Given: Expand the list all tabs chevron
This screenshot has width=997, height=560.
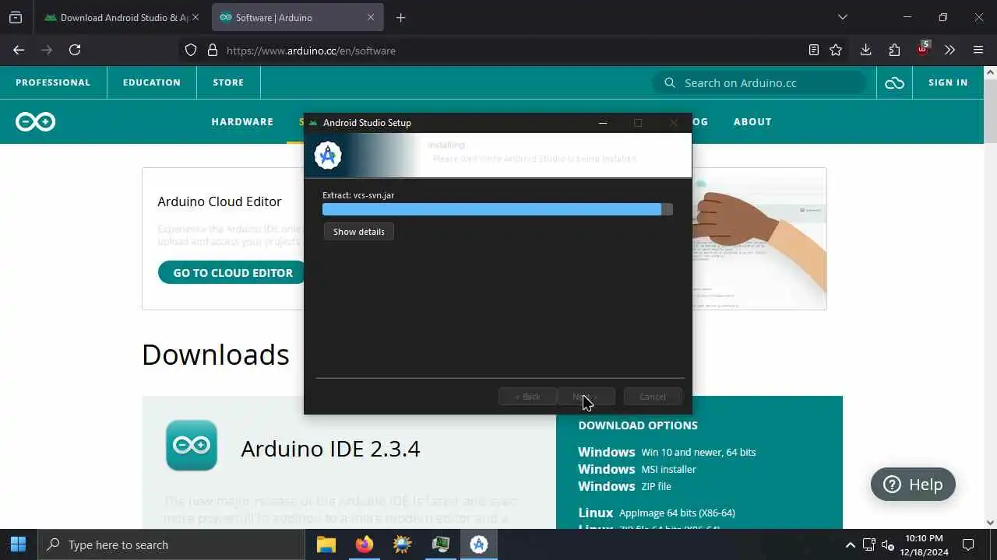Looking at the screenshot, I should [842, 17].
